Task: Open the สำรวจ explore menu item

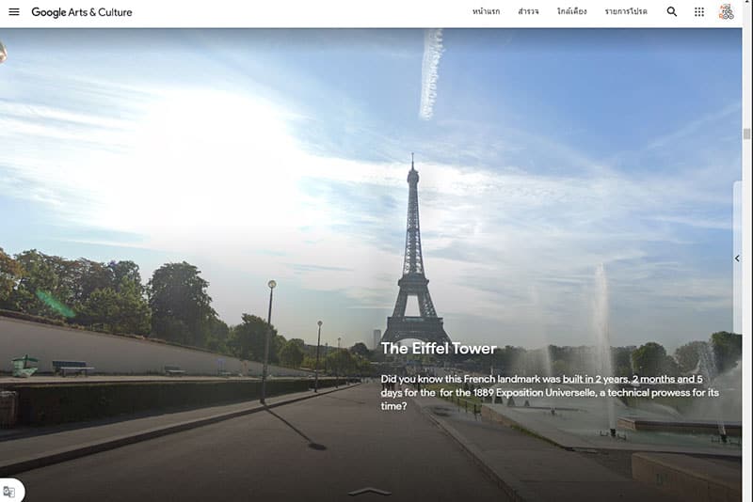Action: (x=528, y=12)
